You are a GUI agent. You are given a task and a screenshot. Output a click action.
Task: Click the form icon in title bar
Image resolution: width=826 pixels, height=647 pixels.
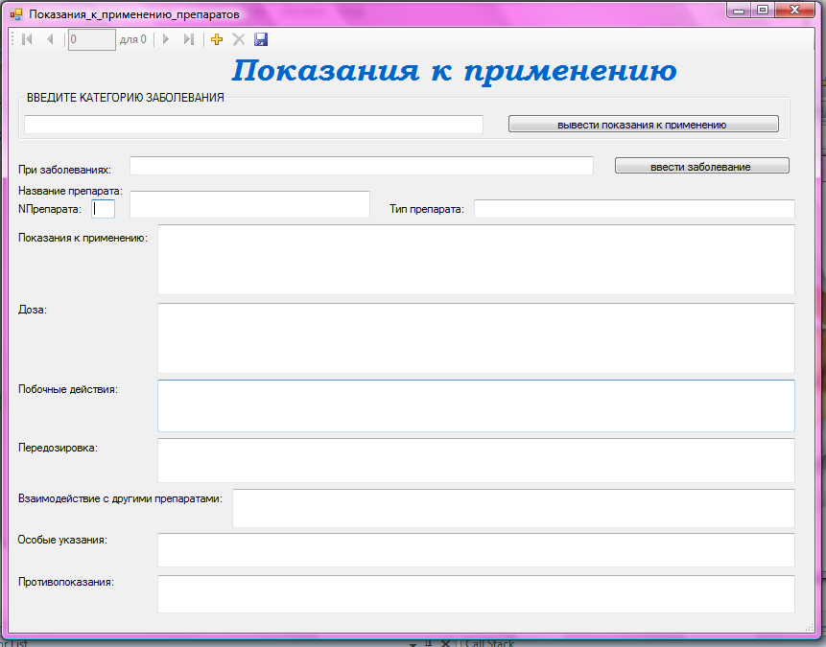pyautogui.click(x=16, y=14)
